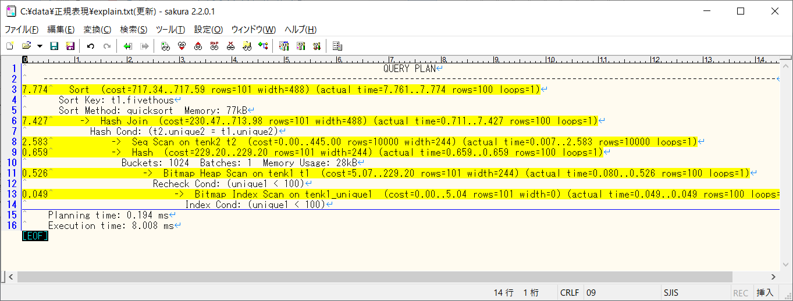
Task: Click the Save As purple floppy icon
Action: [x=70, y=46]
